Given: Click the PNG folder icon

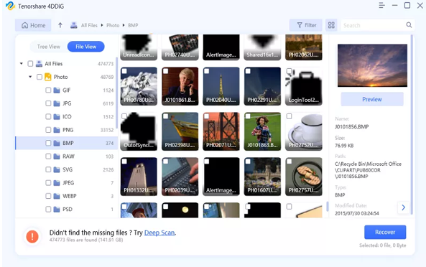Looking at the screenshot, I should tap(57, 130).
